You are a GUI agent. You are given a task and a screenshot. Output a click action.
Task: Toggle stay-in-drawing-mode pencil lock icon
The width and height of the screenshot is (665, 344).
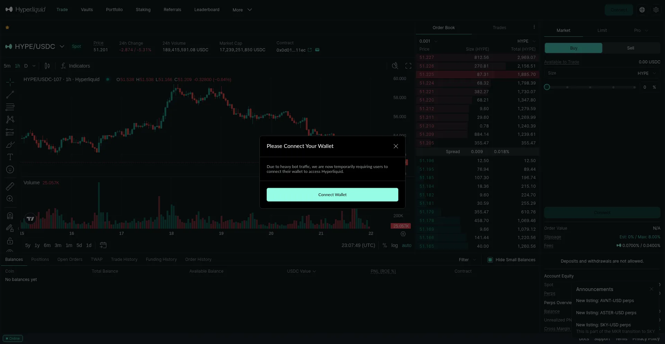10,228
